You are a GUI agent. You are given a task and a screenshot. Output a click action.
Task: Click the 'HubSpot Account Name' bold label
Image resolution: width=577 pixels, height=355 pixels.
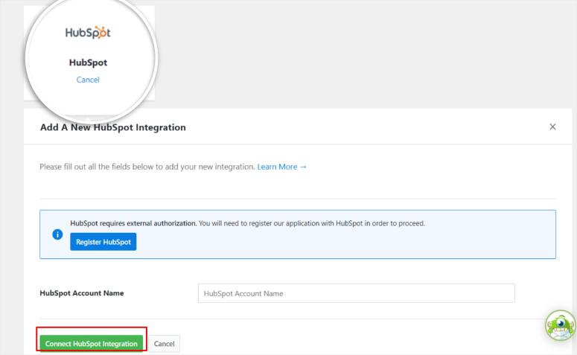coord(82,293)
